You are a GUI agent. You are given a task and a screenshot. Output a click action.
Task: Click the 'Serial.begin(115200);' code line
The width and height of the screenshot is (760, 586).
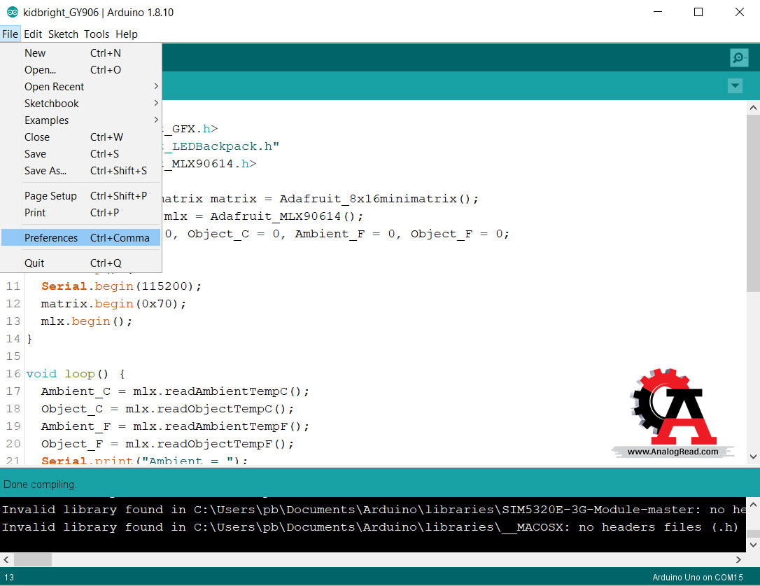[121, 286]
